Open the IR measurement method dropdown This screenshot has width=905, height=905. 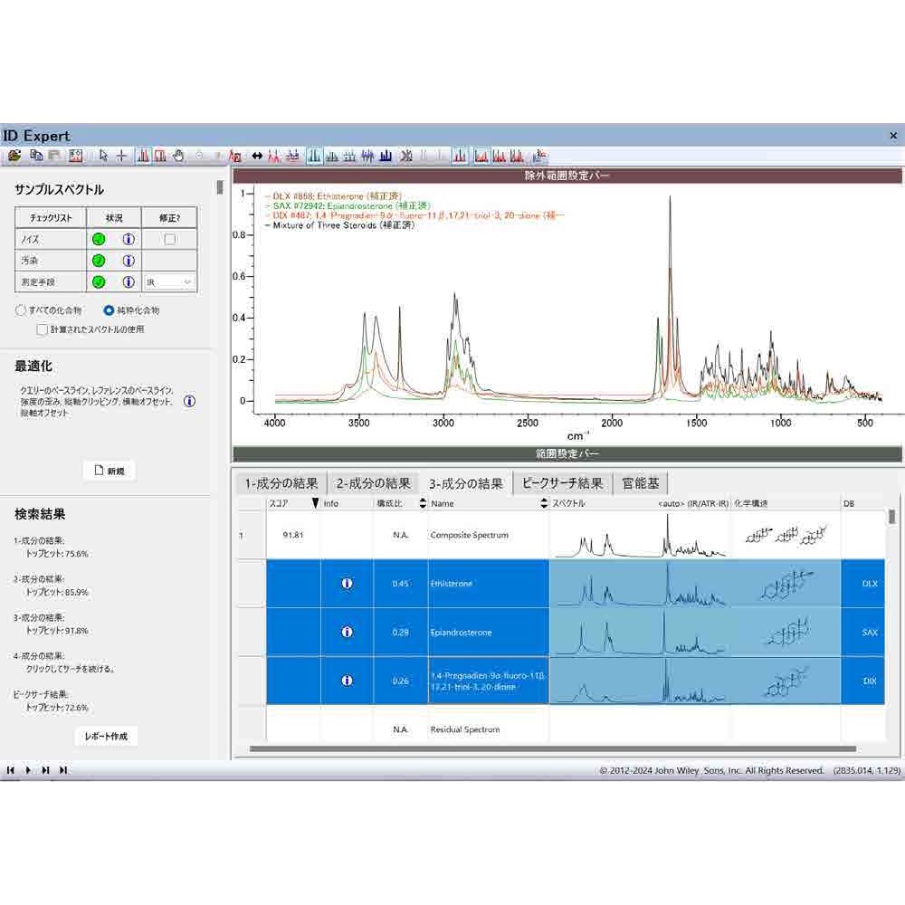pyautogui.click(x=169, y=282)
